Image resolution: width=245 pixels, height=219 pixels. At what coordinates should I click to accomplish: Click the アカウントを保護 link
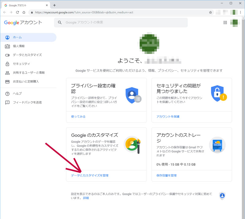point(168,117)
